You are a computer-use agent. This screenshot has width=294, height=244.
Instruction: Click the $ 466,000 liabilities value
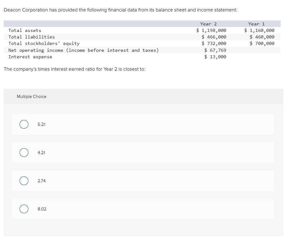[x=214, y=37]
